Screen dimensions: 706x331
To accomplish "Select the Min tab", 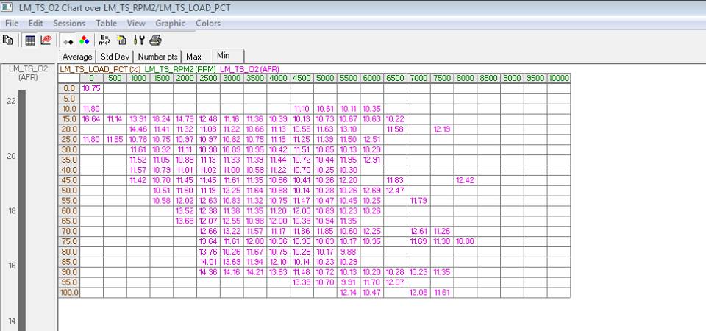I will (x=227, y=55).
